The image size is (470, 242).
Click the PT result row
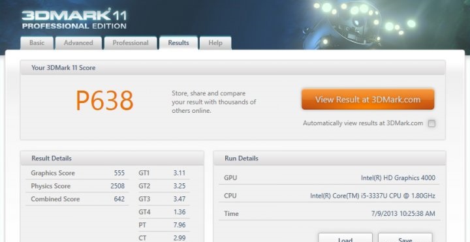coord(163,225)
